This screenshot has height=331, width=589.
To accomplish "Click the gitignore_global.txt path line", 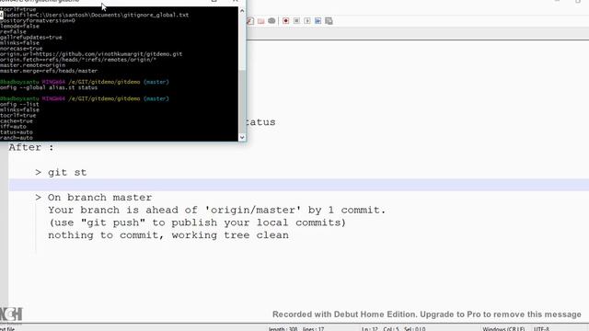I will [x=94, y=15].
